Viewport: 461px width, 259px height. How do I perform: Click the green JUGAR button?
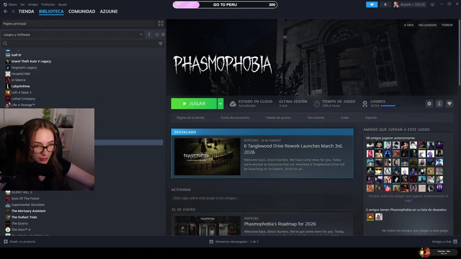(x=194, y=104)
